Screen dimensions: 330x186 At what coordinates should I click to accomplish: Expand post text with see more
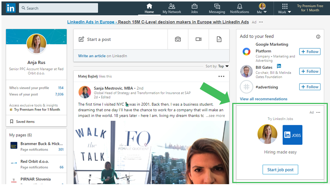215,116
